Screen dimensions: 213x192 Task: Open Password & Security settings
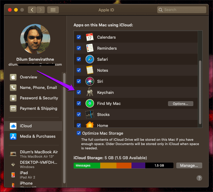pos(33,98)
